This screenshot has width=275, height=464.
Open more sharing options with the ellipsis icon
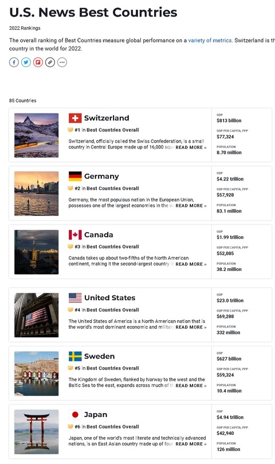(x=62, y=62)
